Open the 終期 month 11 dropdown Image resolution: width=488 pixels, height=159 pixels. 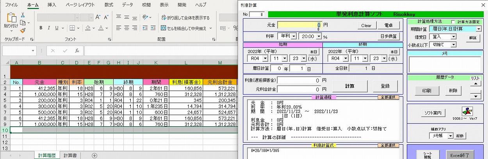tap(365, 58)
